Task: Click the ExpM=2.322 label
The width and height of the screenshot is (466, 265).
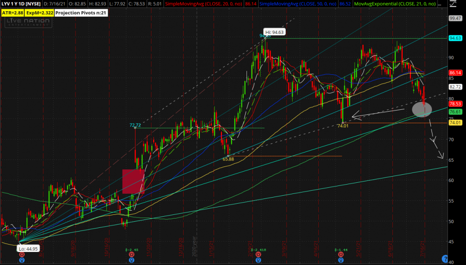Action: [40, 13]
